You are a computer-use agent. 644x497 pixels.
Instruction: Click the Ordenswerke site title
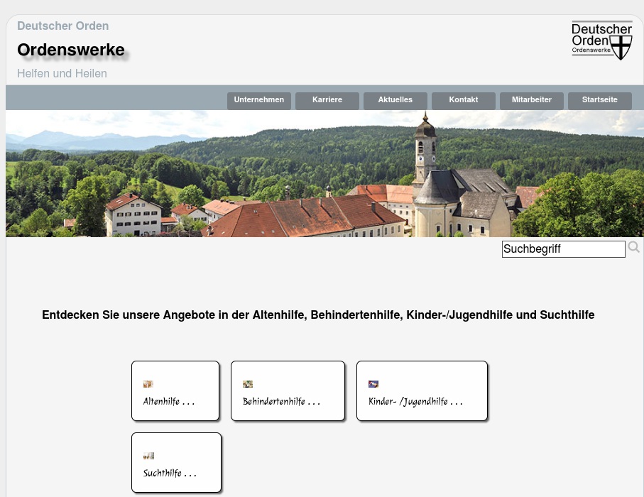[71, 50]
